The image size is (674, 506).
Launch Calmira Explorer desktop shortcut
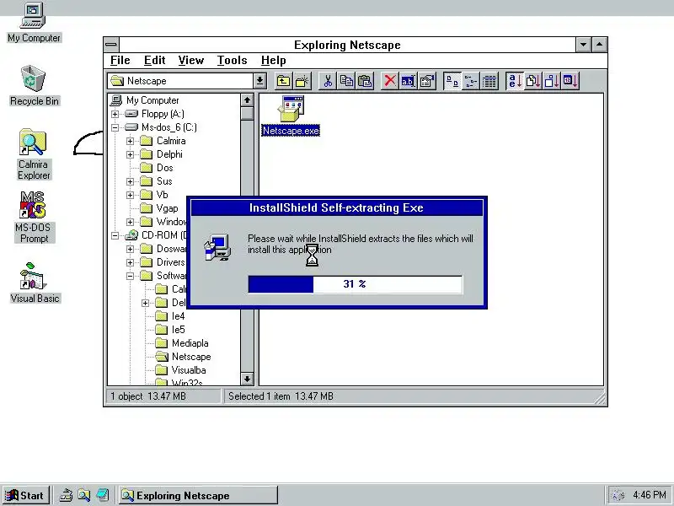click(34, 154)
